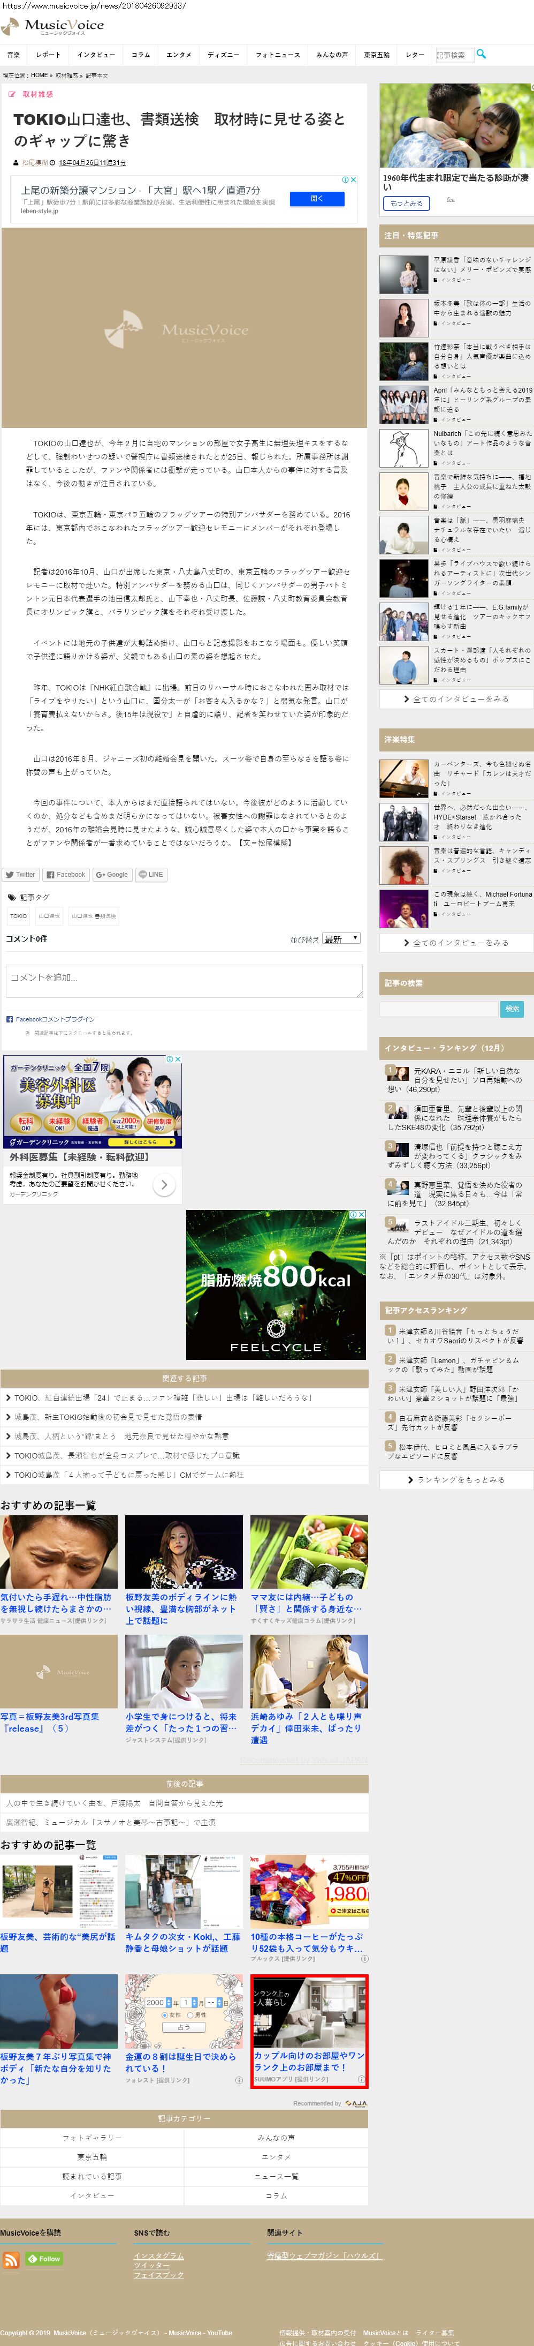Open the 坂野友美のボディライン recommended article thumbnail
Viewport: 534px width, 2346px height.
(184, 1552)
